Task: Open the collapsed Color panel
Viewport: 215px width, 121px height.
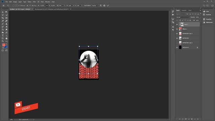Action: point(206,11)
